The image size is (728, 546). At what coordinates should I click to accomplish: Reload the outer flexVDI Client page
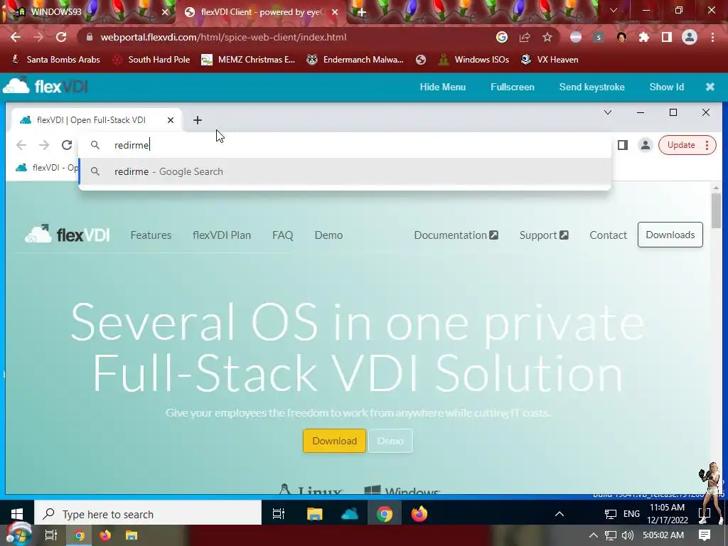click(61, 37)
